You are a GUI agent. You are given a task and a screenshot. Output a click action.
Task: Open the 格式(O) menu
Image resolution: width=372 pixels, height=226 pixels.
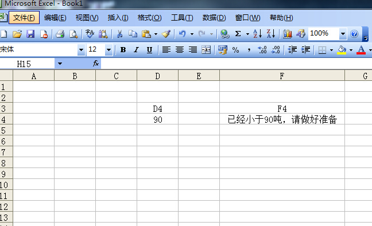coord(149,18)
